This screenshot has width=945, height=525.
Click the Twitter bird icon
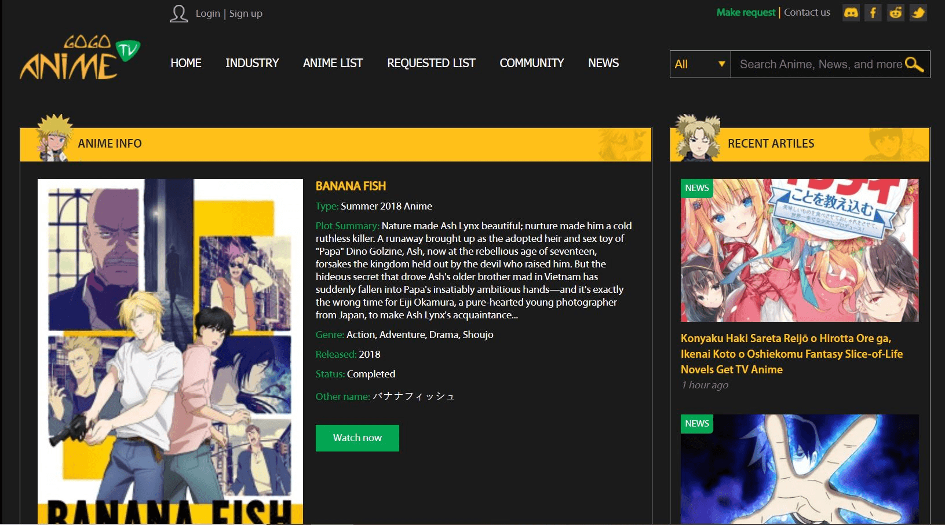tap(918, 13)
